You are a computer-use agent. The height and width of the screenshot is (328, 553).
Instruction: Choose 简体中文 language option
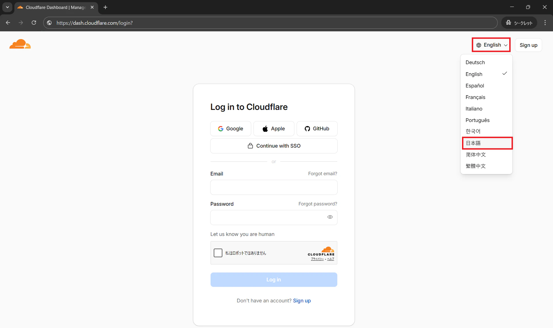pyautogui.click(x=486, y=155)
